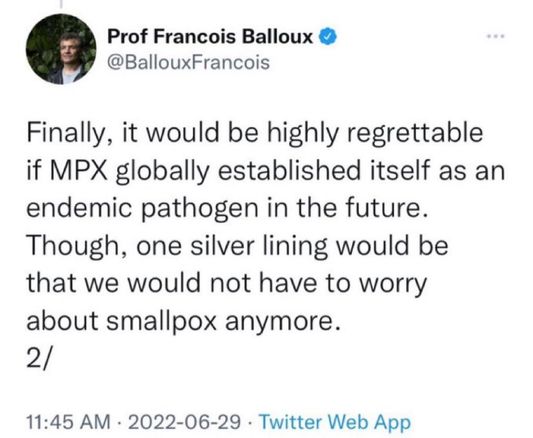Click the display name Prof Francois Balloux
533x438 pixels.
click(x=211, y=38)
